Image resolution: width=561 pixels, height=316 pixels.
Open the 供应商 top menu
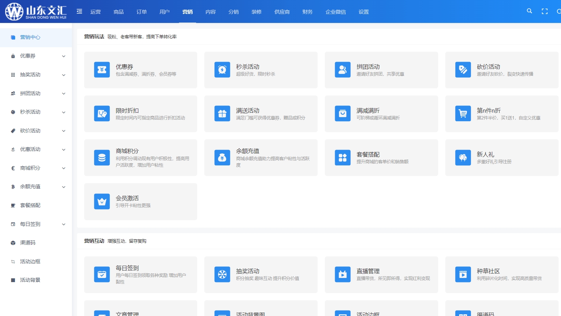coord(282,12)
